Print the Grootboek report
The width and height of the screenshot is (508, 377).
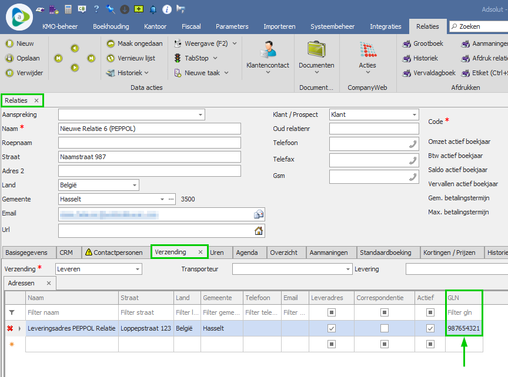coord(423,43)
